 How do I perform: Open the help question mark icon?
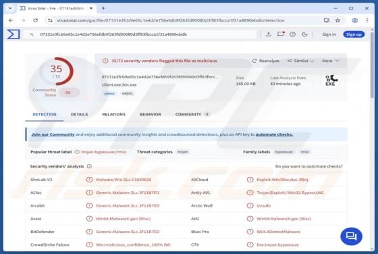point(293,34)
